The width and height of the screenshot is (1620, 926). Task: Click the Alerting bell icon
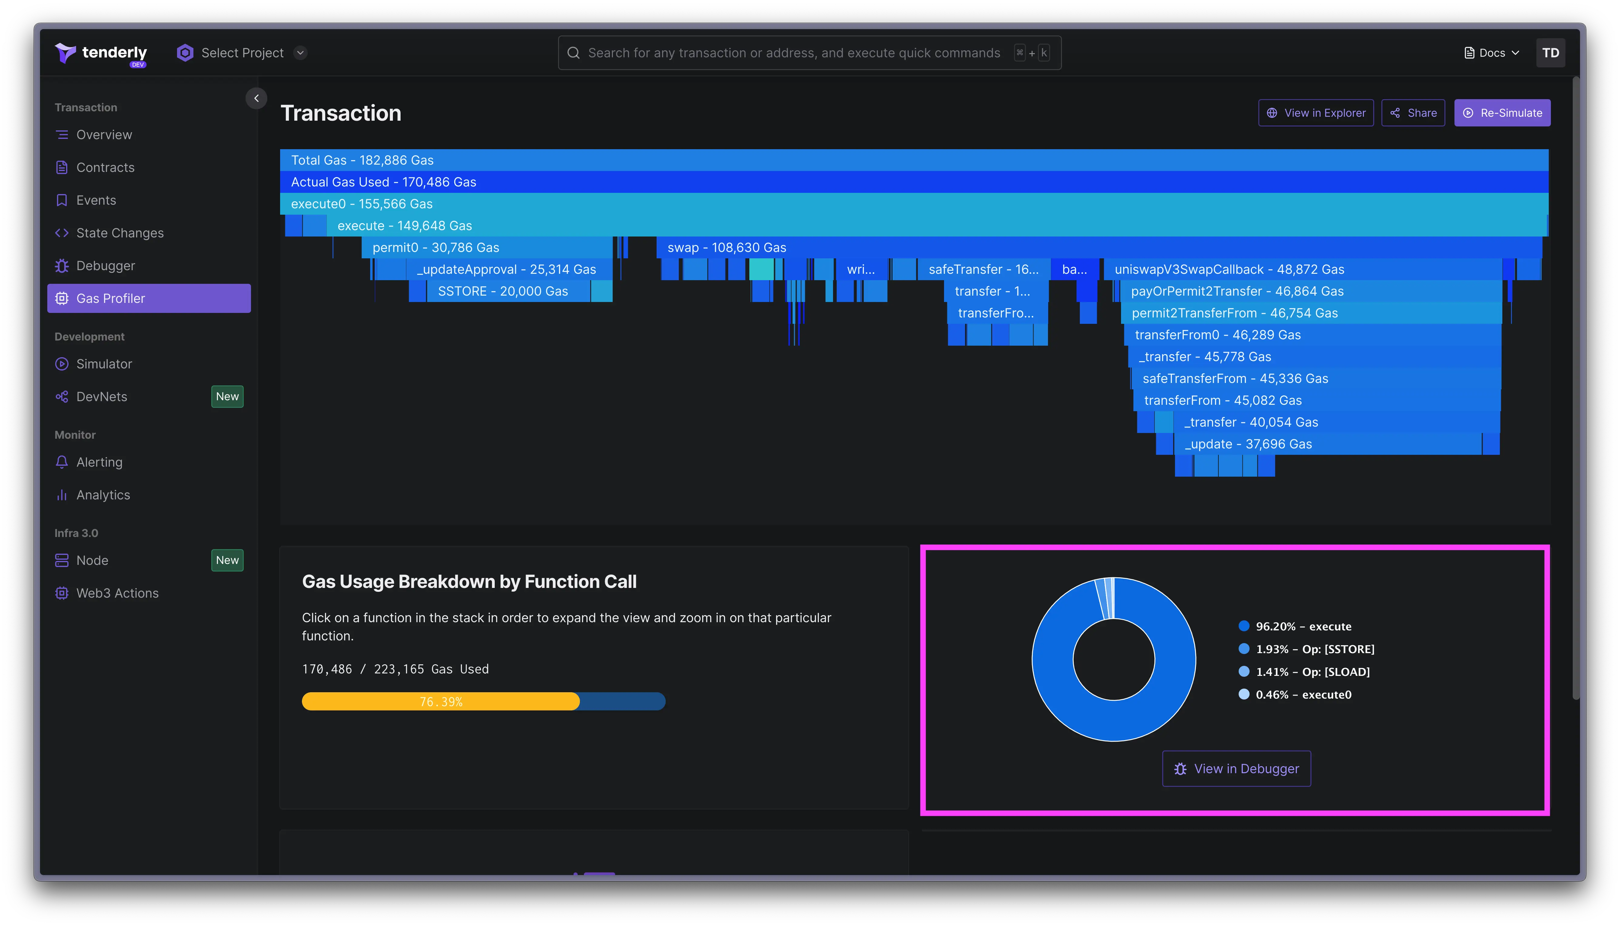62,462
